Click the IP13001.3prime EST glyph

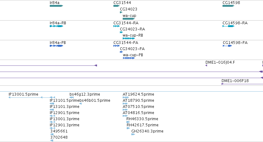[x=52, y=122]
